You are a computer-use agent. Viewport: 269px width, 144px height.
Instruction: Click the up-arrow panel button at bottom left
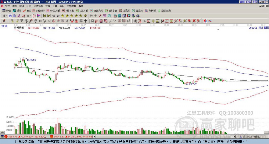point(2,132)
